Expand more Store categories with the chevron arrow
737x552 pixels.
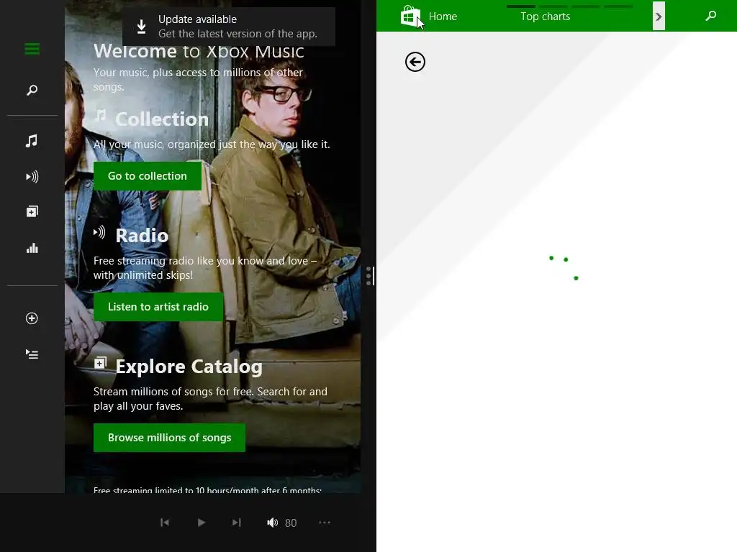coord(659,17)
